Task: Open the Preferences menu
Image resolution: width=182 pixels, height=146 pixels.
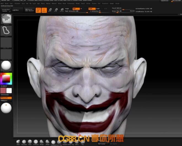Action: 71,4
